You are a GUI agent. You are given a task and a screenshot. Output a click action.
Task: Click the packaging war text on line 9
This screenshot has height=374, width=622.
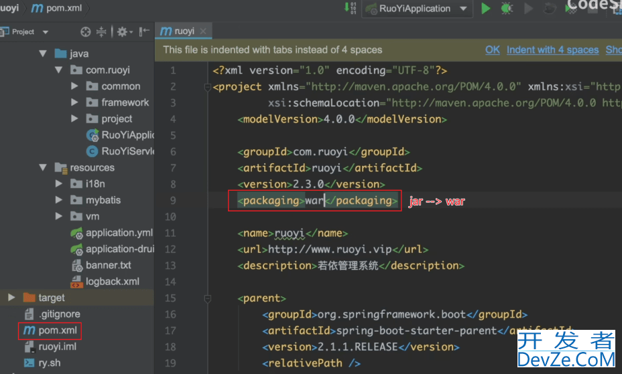[317, 201]
